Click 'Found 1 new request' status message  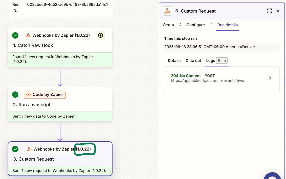[x=53, y=59]
